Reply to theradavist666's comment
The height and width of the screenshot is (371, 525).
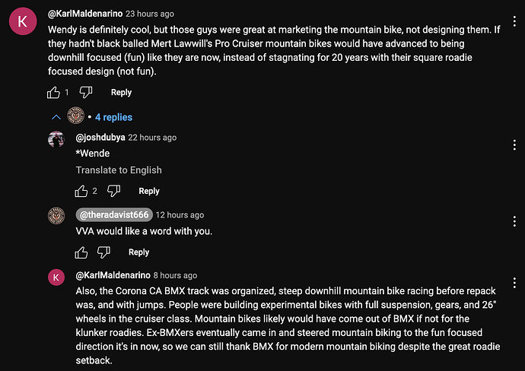138,252
